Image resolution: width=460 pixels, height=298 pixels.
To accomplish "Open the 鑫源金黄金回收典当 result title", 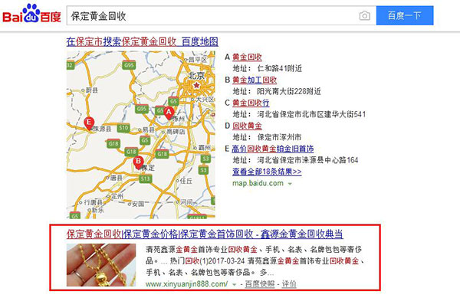I will point(205,234).
